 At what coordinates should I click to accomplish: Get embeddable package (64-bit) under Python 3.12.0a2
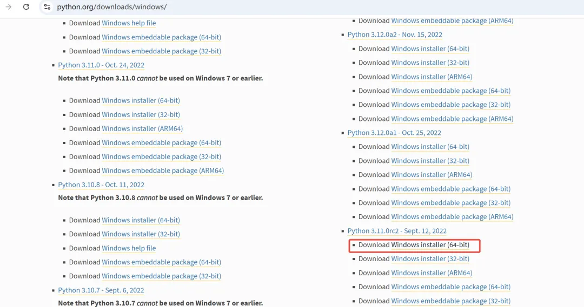click(450, 91)
